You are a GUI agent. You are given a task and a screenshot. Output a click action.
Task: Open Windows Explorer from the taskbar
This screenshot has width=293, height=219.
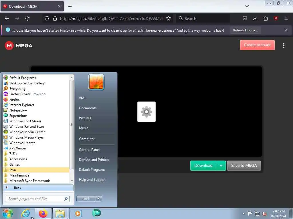coord(60,213)
